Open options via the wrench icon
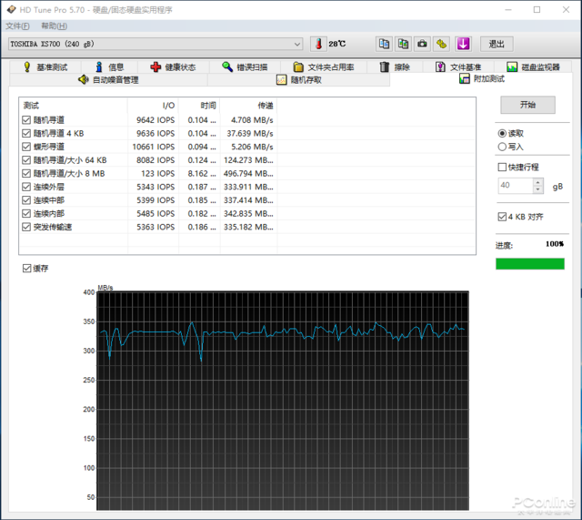Image resolution: width=582 pixels, height=520 pixels. click(x=441, y=44)
